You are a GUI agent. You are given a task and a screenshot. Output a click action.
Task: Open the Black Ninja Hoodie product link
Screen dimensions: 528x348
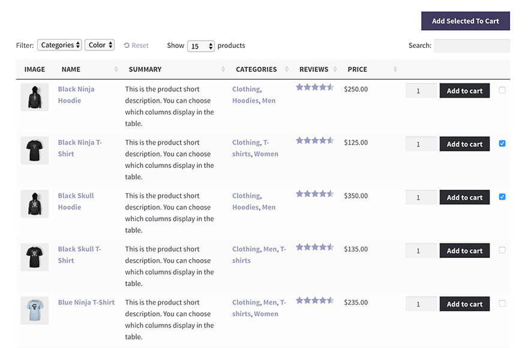click(x=76, y=94)
